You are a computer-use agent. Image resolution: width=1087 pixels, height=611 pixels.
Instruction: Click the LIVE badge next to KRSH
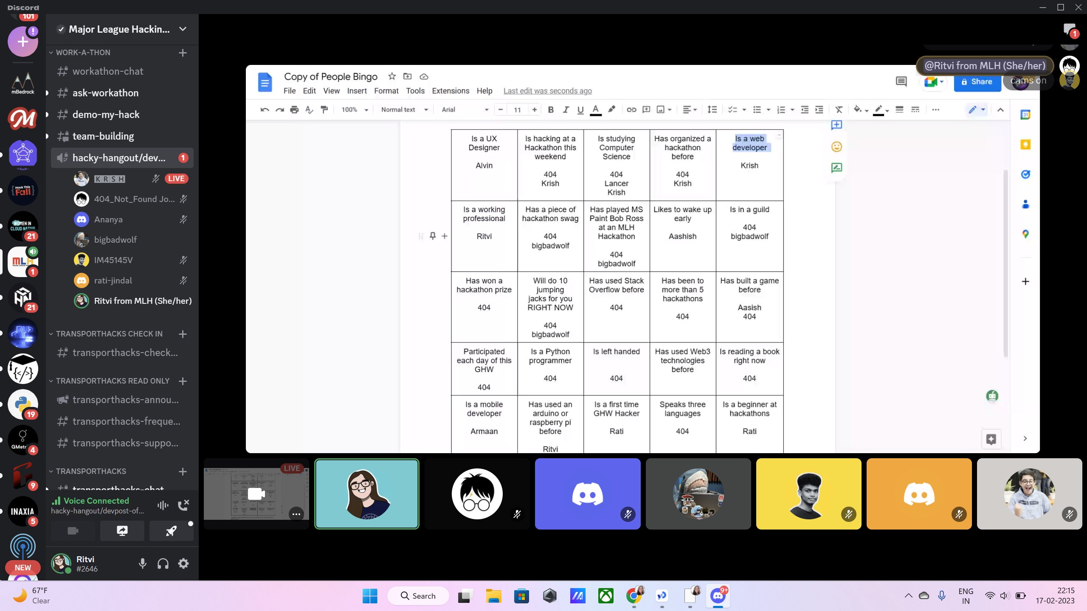176,179
